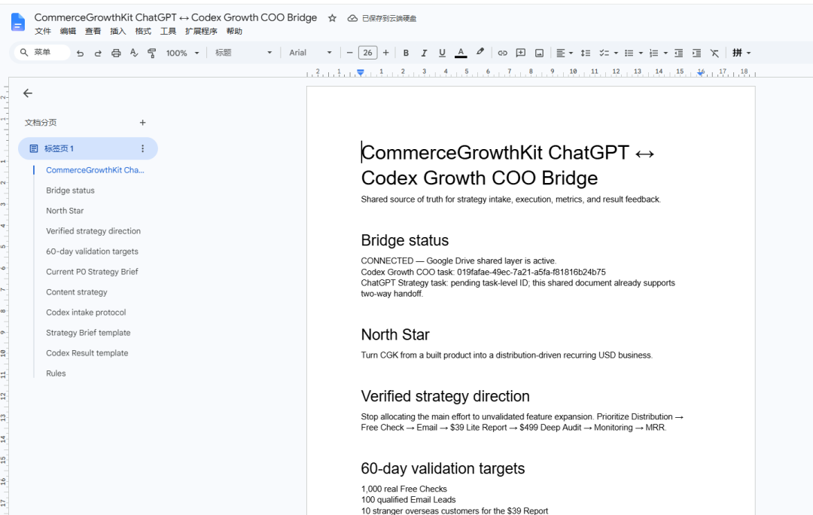Insert a link
The width and height of the screenshot is (813, 515).
pos(502,53)
